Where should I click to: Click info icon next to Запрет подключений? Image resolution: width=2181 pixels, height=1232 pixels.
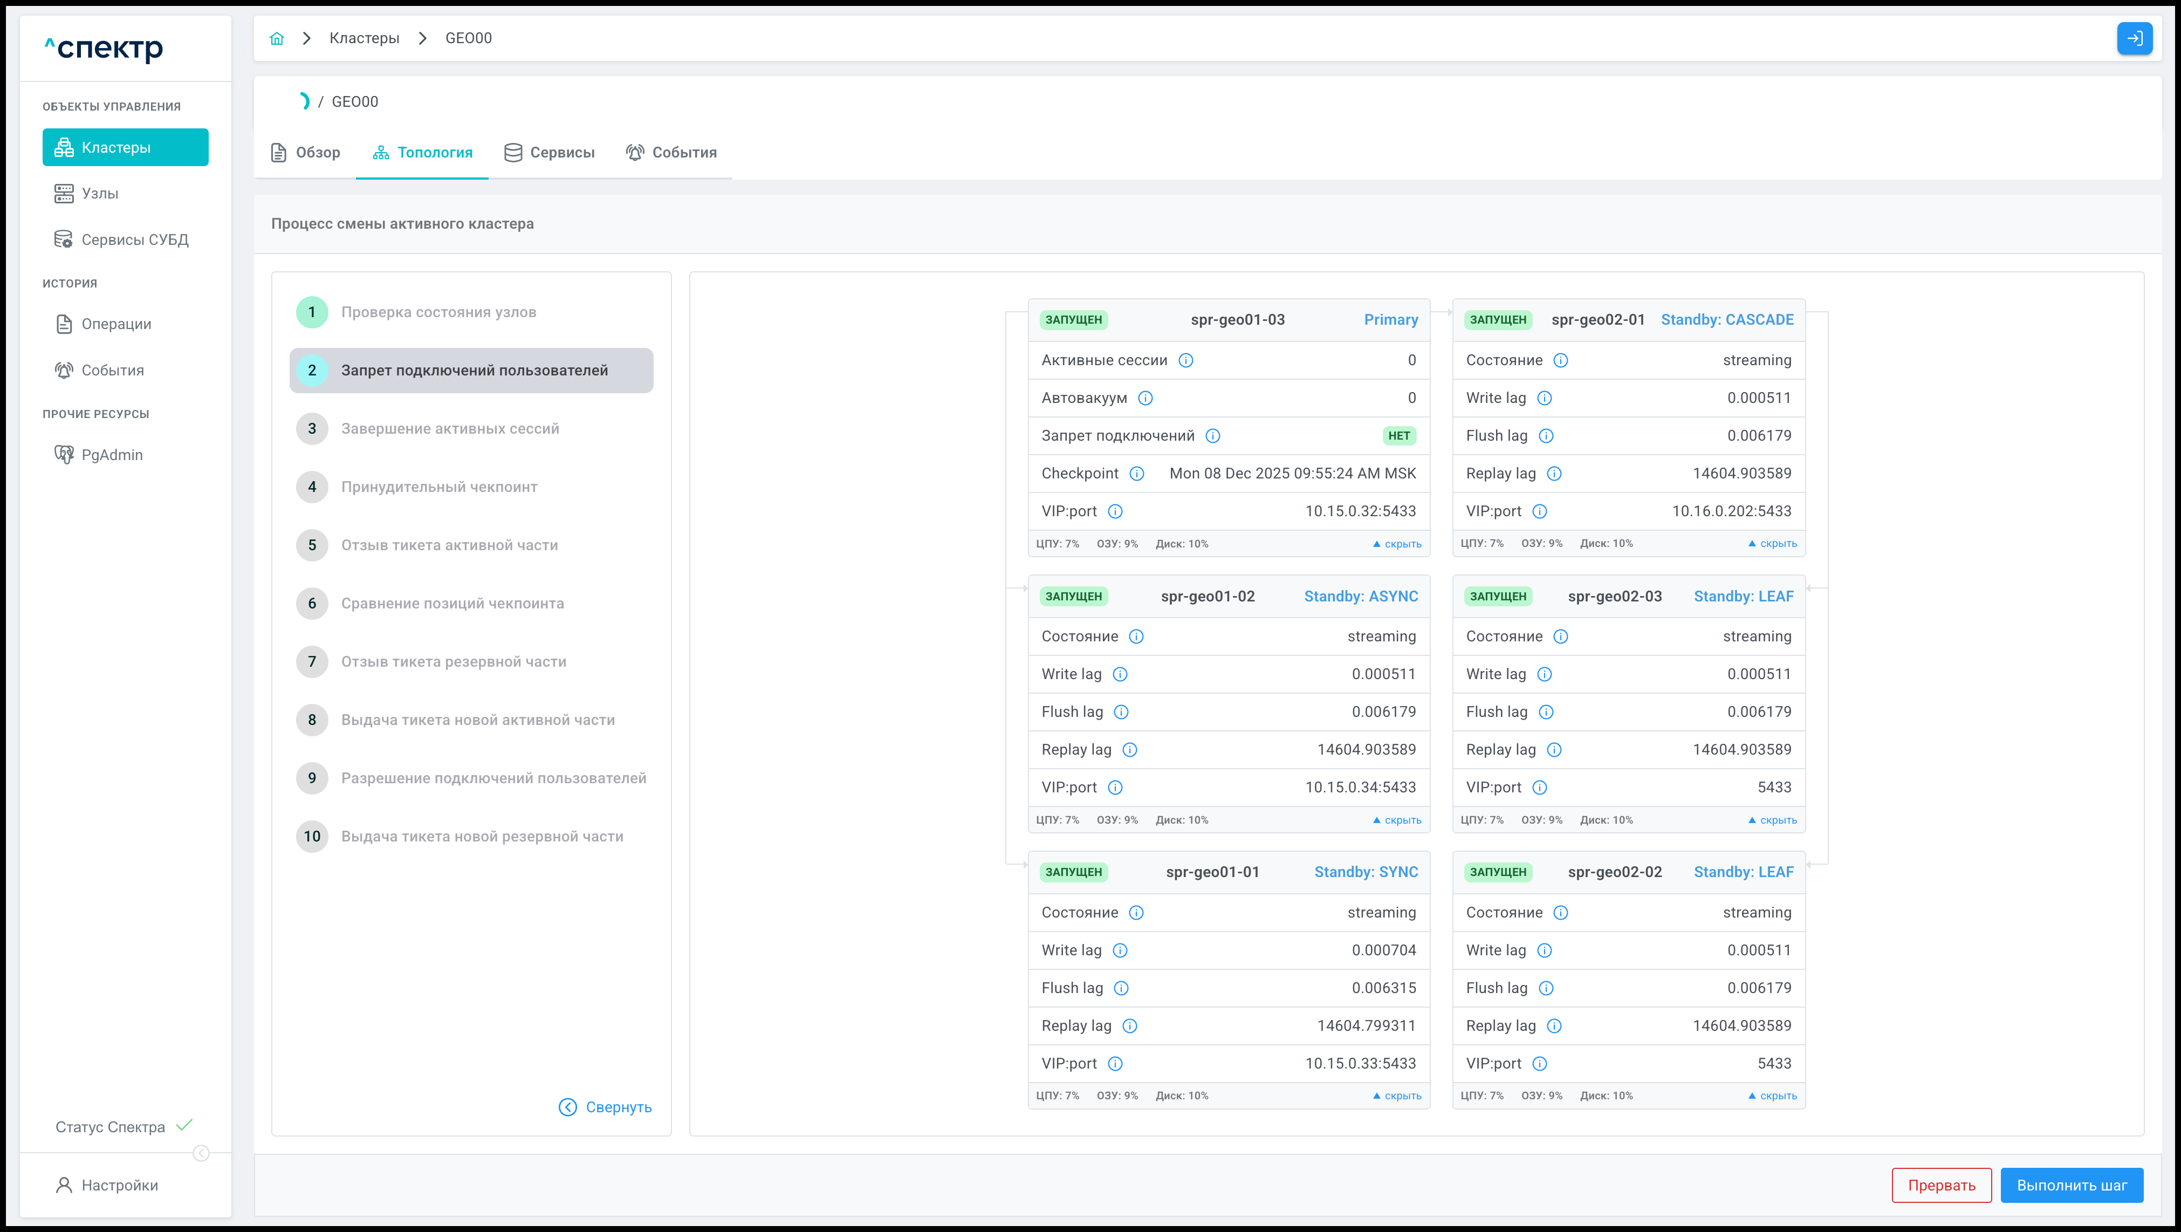1212,436
